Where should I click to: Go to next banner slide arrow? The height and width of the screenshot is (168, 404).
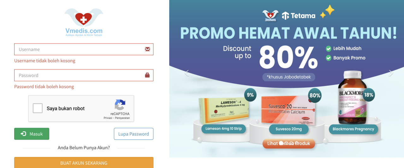pyautogui.click(x=391, y=73)
